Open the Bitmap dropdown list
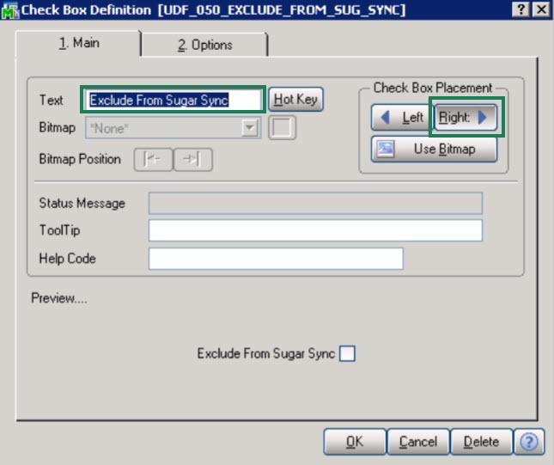Image resolution: width=554 pixels, height=465 pixels. pos(250,128)
